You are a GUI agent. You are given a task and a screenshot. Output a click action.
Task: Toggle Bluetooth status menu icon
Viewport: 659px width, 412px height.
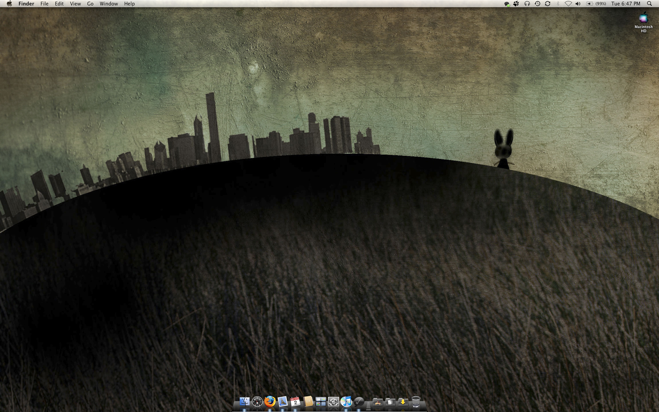click(558, 4)
